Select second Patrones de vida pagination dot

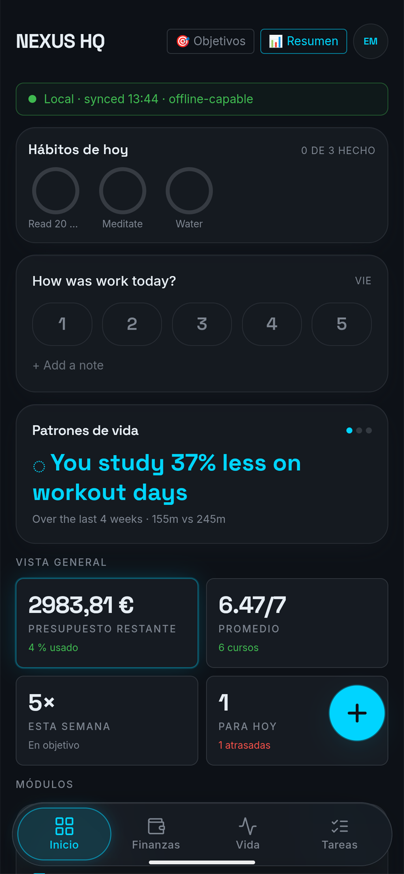point(359,430)
